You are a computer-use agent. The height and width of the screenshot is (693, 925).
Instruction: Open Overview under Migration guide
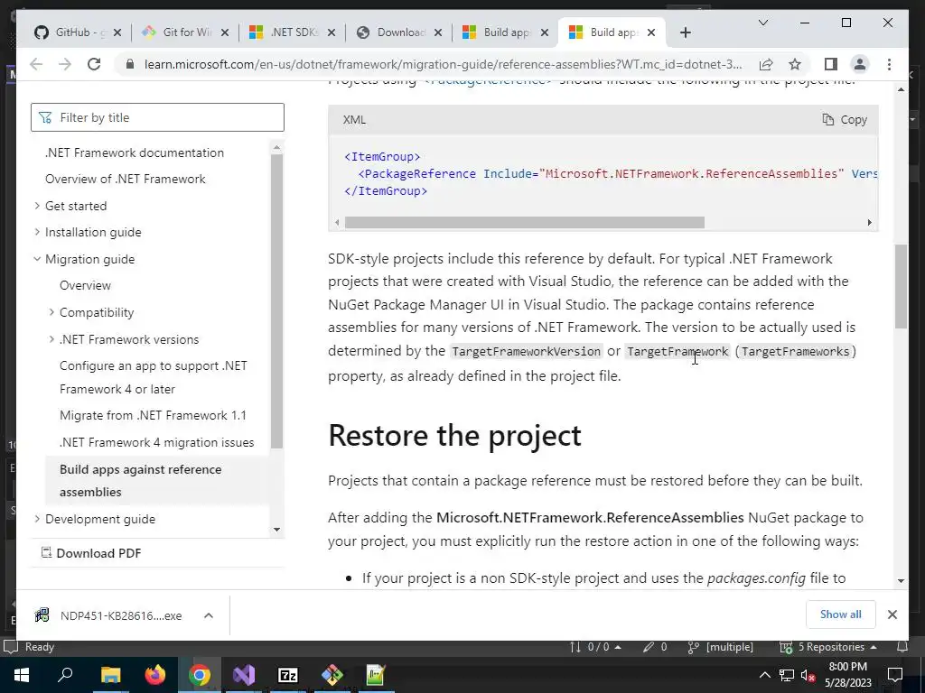tap(85, 285)
